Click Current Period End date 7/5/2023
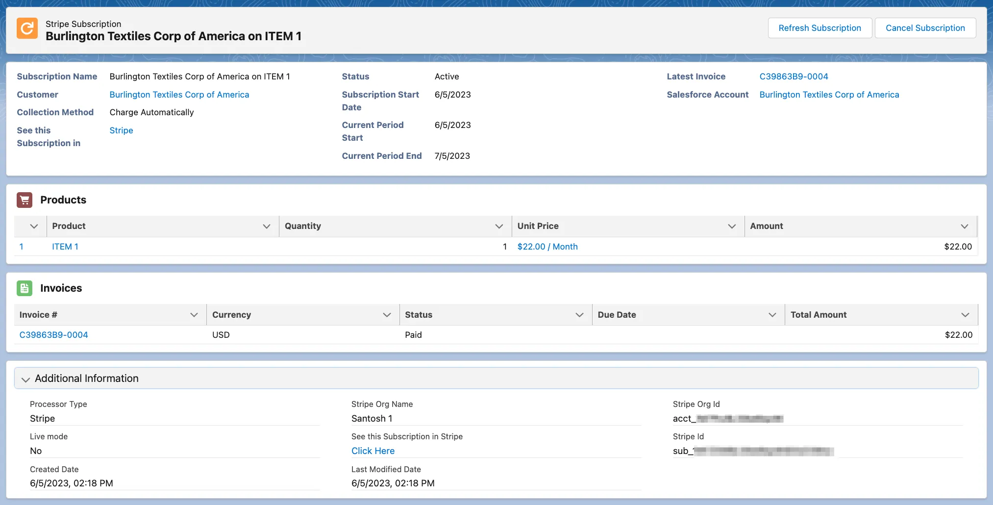This screenshot has width=993, height=505. [452, 156]
